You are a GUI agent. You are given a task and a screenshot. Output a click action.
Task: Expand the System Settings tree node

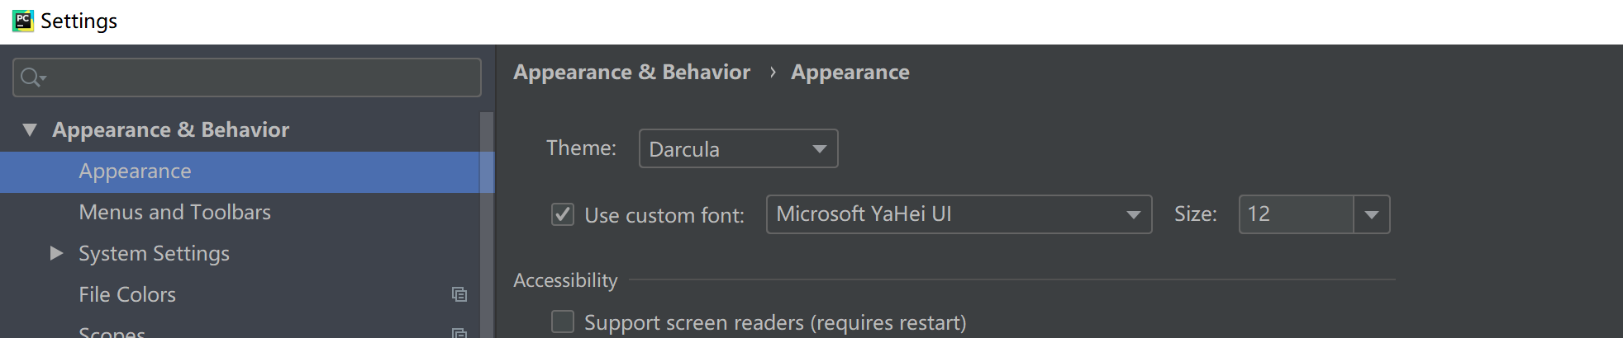(56, 253)
